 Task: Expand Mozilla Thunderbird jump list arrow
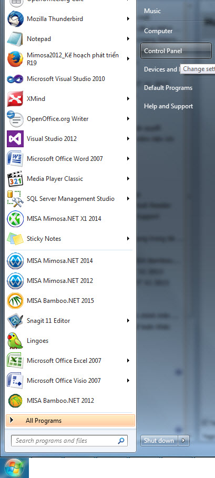point(128,19)
